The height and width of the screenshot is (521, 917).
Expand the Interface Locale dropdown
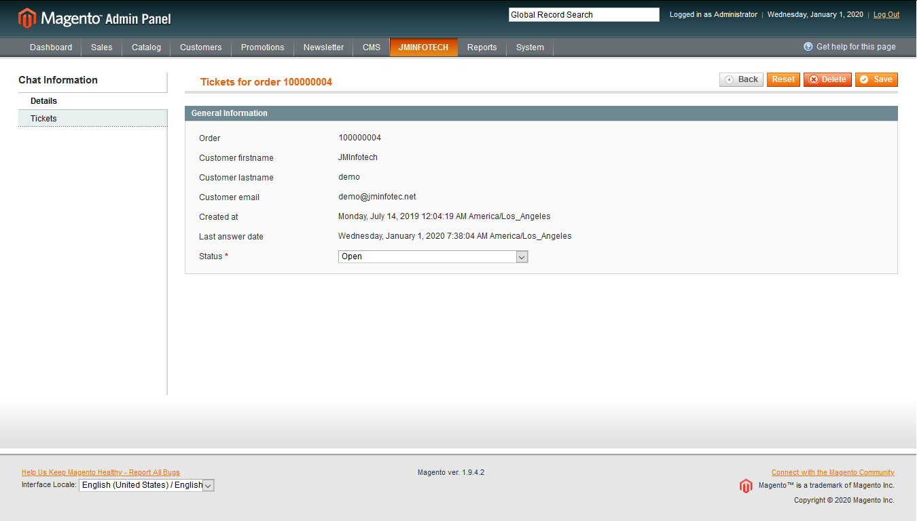146,485
